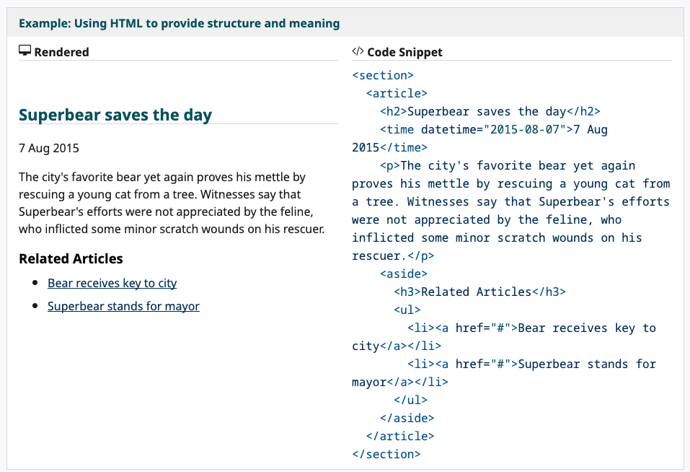Open the 'Superbear stands for mayor' link

click(124, 306)
